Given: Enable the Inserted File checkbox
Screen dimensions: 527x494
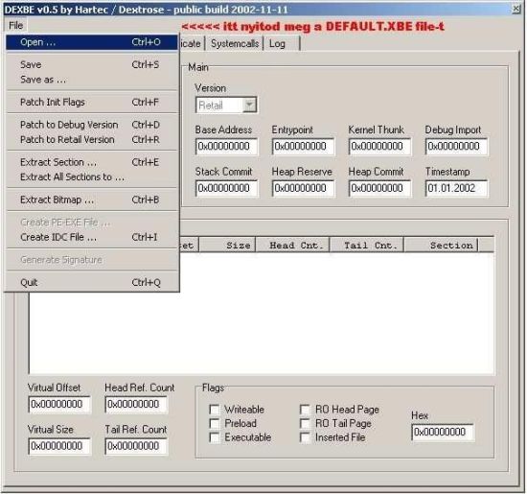Looking at the screenshot, I should [x=305, y=437].
